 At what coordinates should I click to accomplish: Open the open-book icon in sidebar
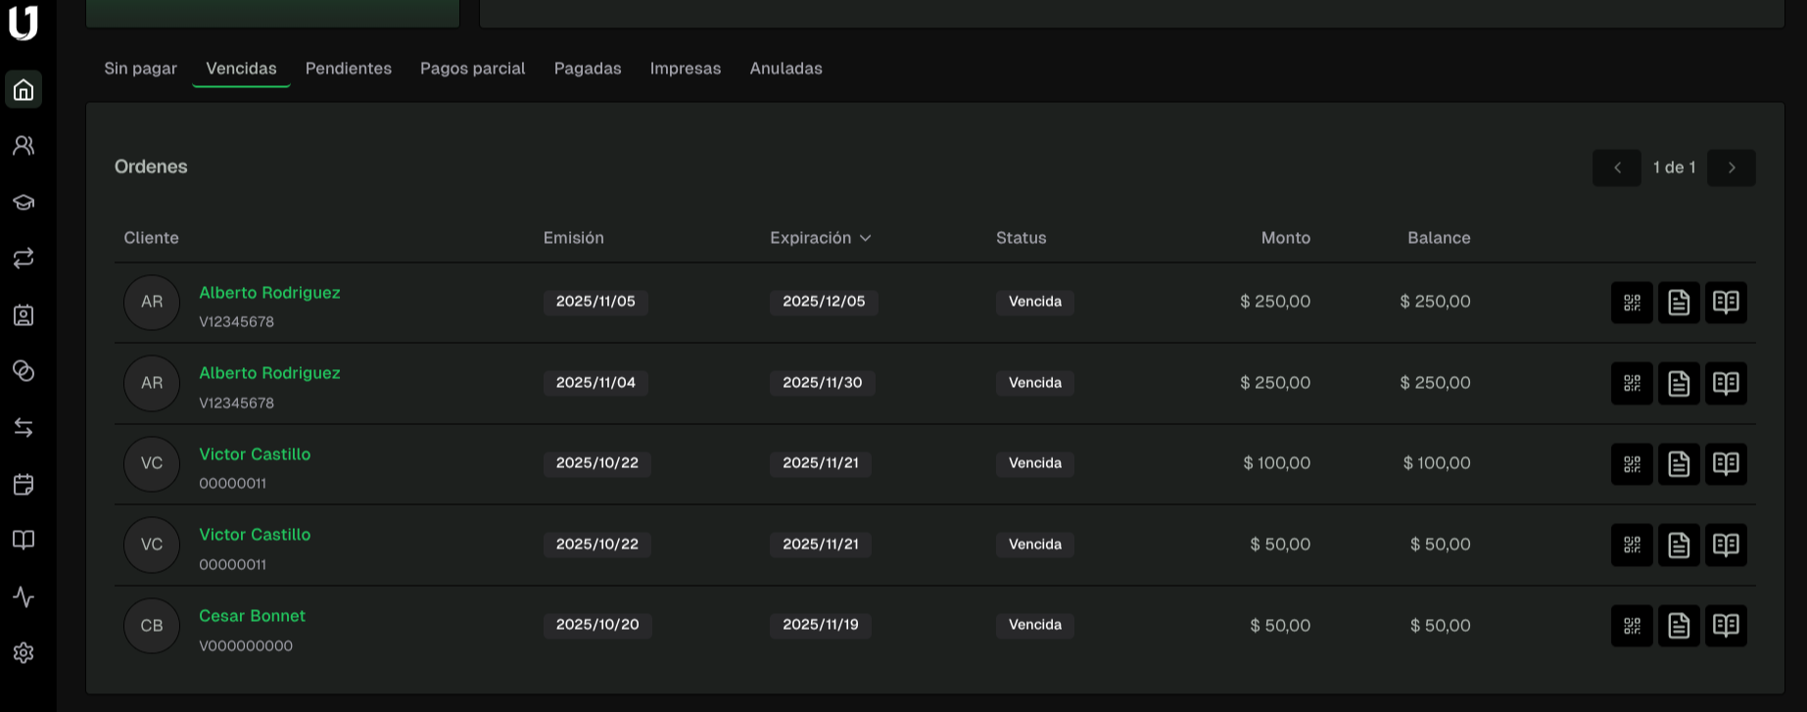[x=24, y=541]
